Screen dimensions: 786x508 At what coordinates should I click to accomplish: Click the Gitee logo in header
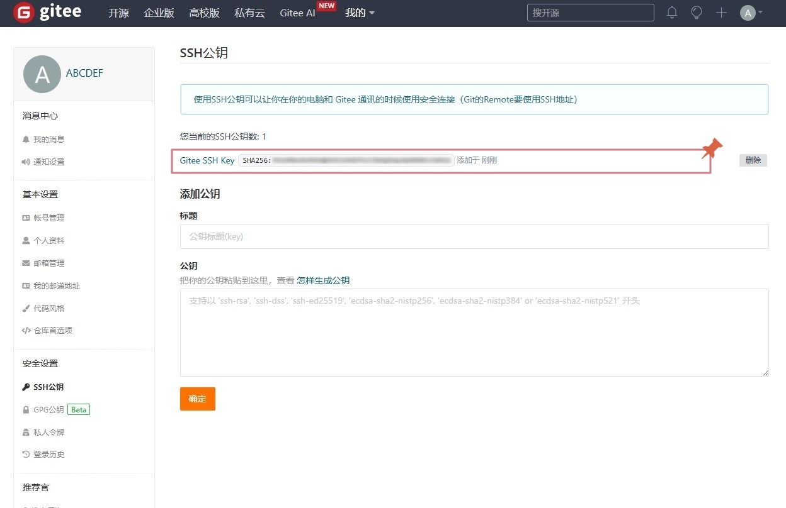click(x=47, y=13)
